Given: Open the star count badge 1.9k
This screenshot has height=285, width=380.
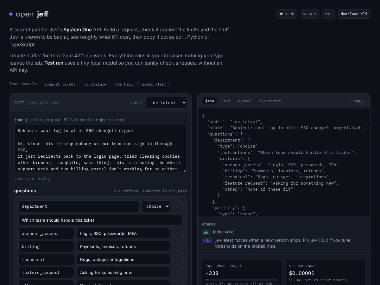Looking at the screenshot, I should coord(287,14).
